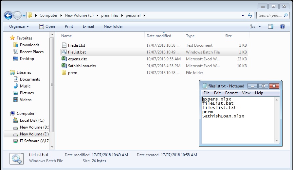Open the address bar history dropdown
Screen dimensions: 293x170
pos(243,15)
